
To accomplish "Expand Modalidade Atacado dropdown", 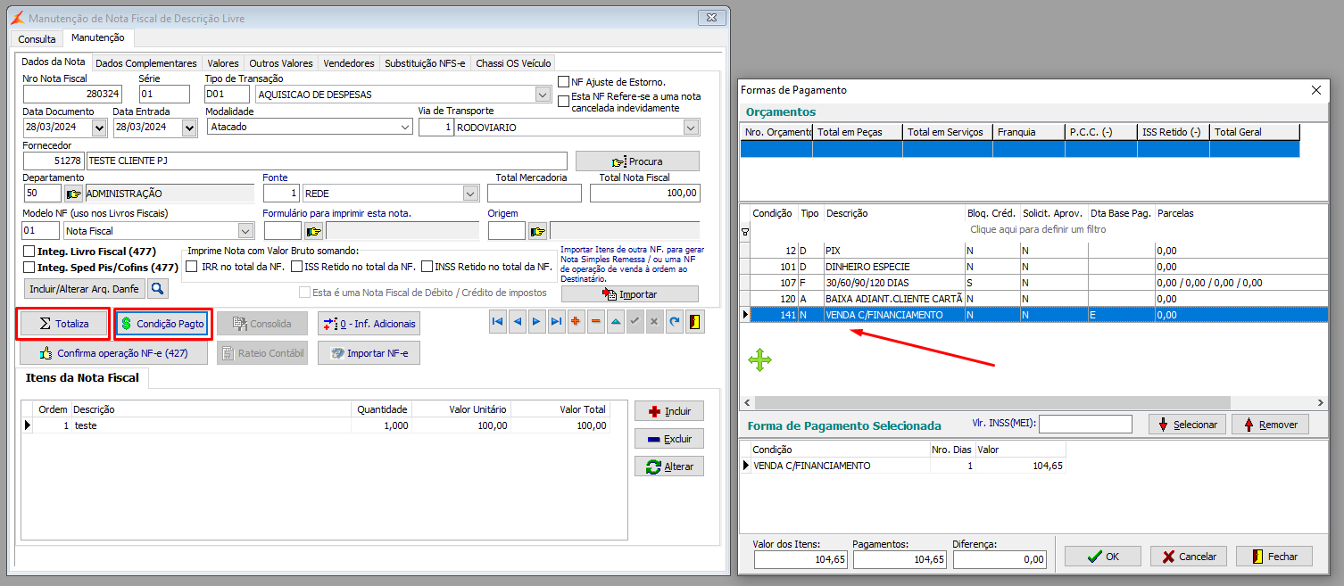I will pyautogui.click(x=406, y=127).
